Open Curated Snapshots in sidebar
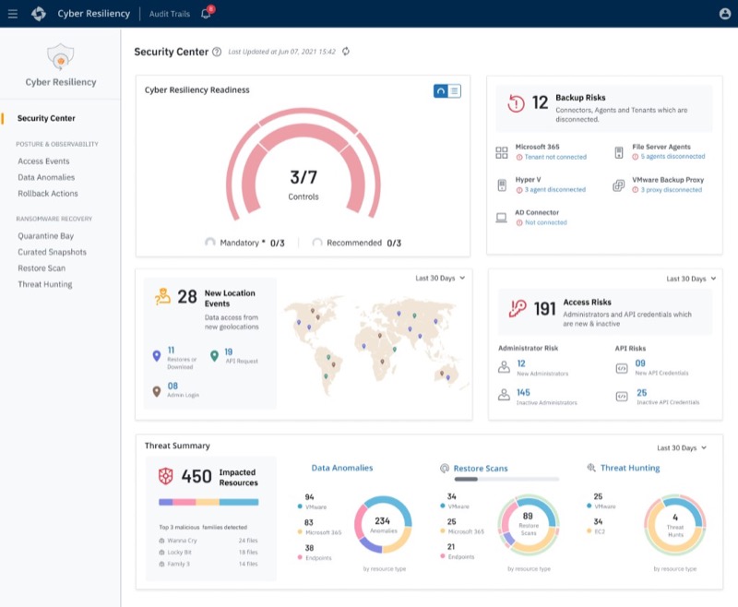Screen dimensions: 738x607 pyautogui.click(x=53, y=252)
